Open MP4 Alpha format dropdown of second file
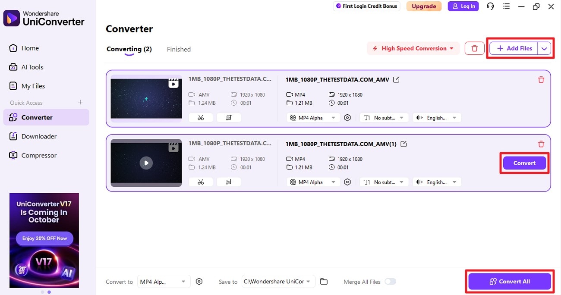 [313, 182]
